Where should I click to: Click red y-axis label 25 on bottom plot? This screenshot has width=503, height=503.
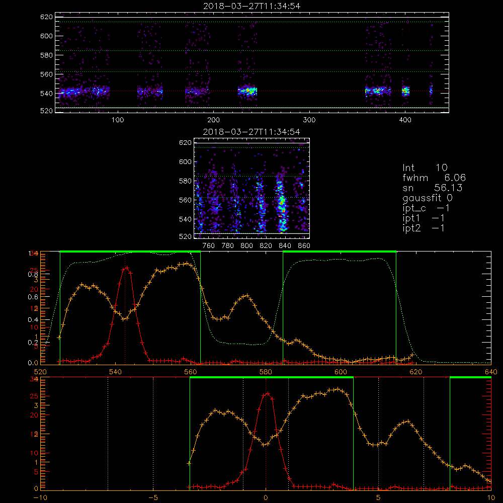(x=34, y=396)
